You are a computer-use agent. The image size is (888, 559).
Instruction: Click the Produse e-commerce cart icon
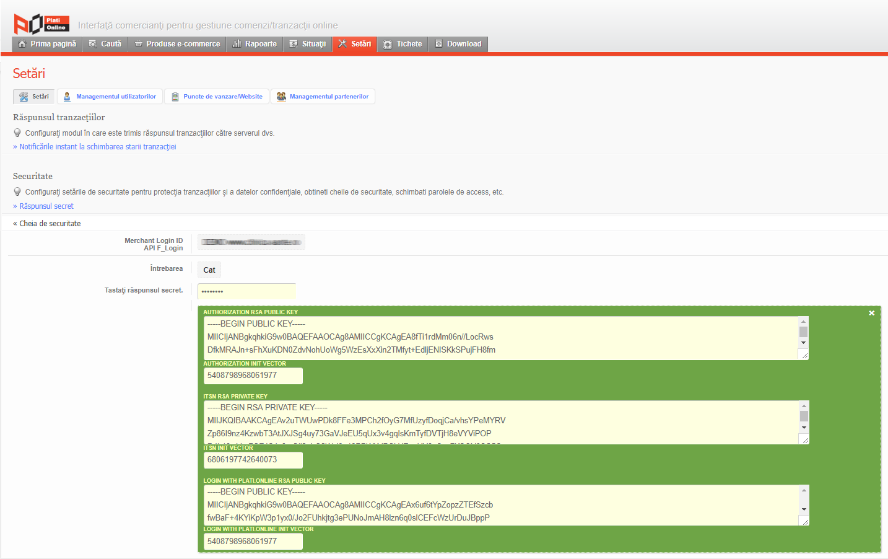pos(139,44)
